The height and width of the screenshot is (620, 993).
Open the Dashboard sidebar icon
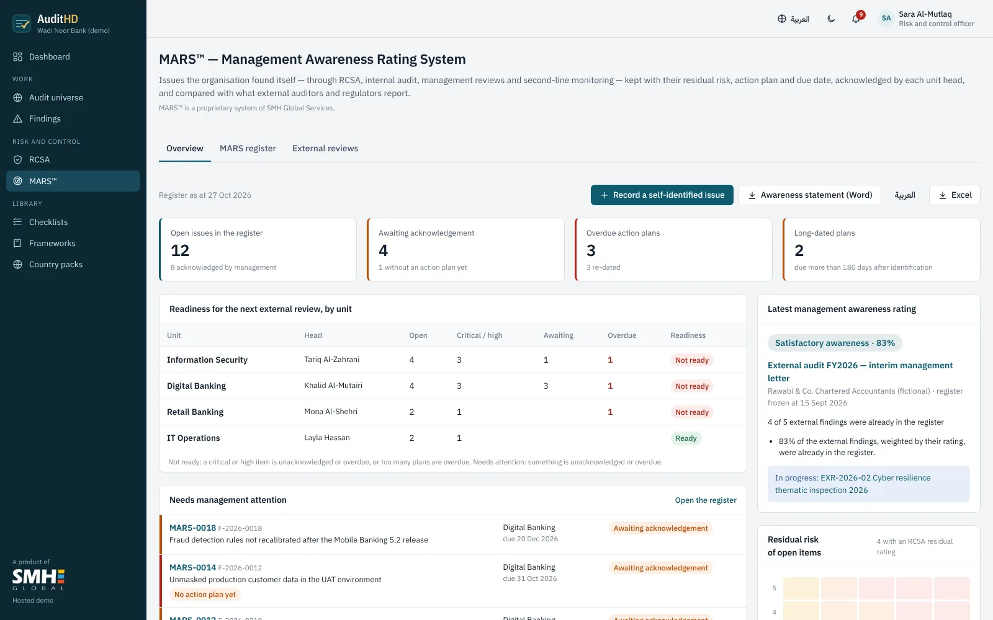[x=17, y=57]
